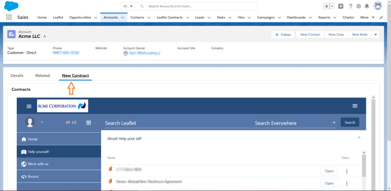Open the Leaflet apps grid icon
The height and width of the screenshot is (191, 391).
point(89,122)
